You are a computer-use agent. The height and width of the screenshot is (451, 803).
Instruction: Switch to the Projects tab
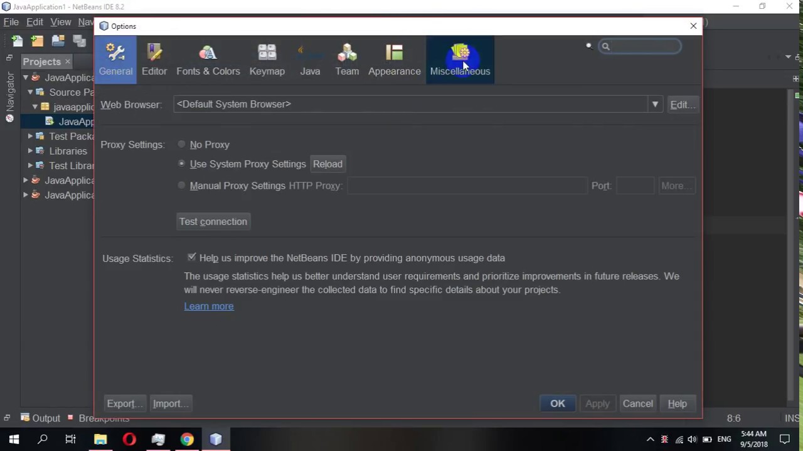coord(42,61)
